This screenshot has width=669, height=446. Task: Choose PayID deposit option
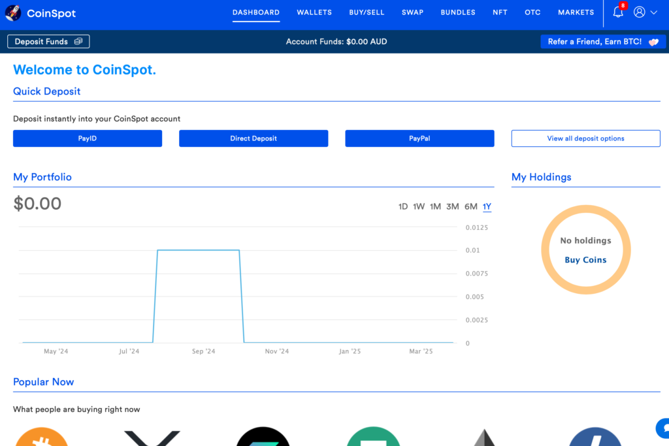[88, 138]
